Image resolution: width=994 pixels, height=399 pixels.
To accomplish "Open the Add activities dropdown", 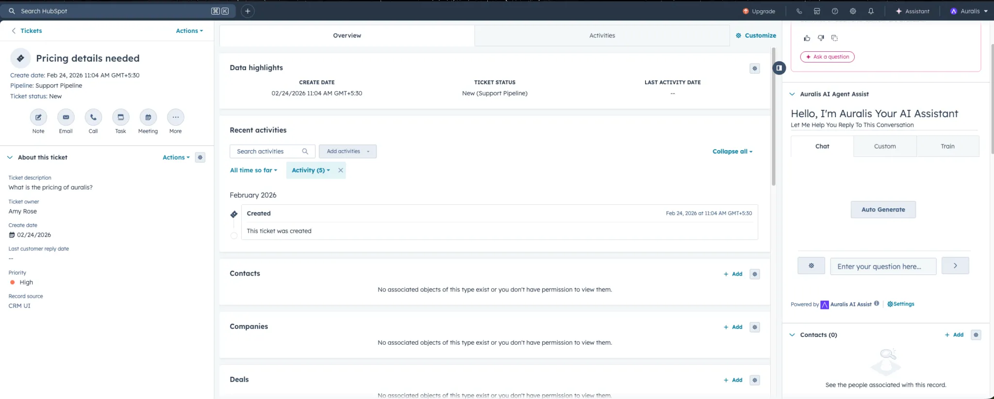I will point(348,151).
